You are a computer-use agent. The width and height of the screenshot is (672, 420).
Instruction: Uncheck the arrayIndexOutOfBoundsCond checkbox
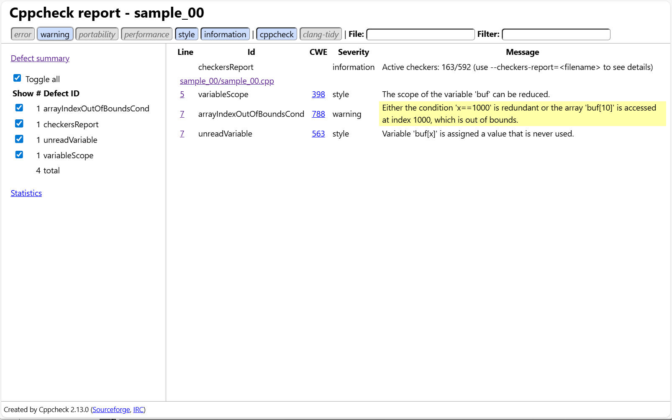pyautogui.click(x=19, y=108)
